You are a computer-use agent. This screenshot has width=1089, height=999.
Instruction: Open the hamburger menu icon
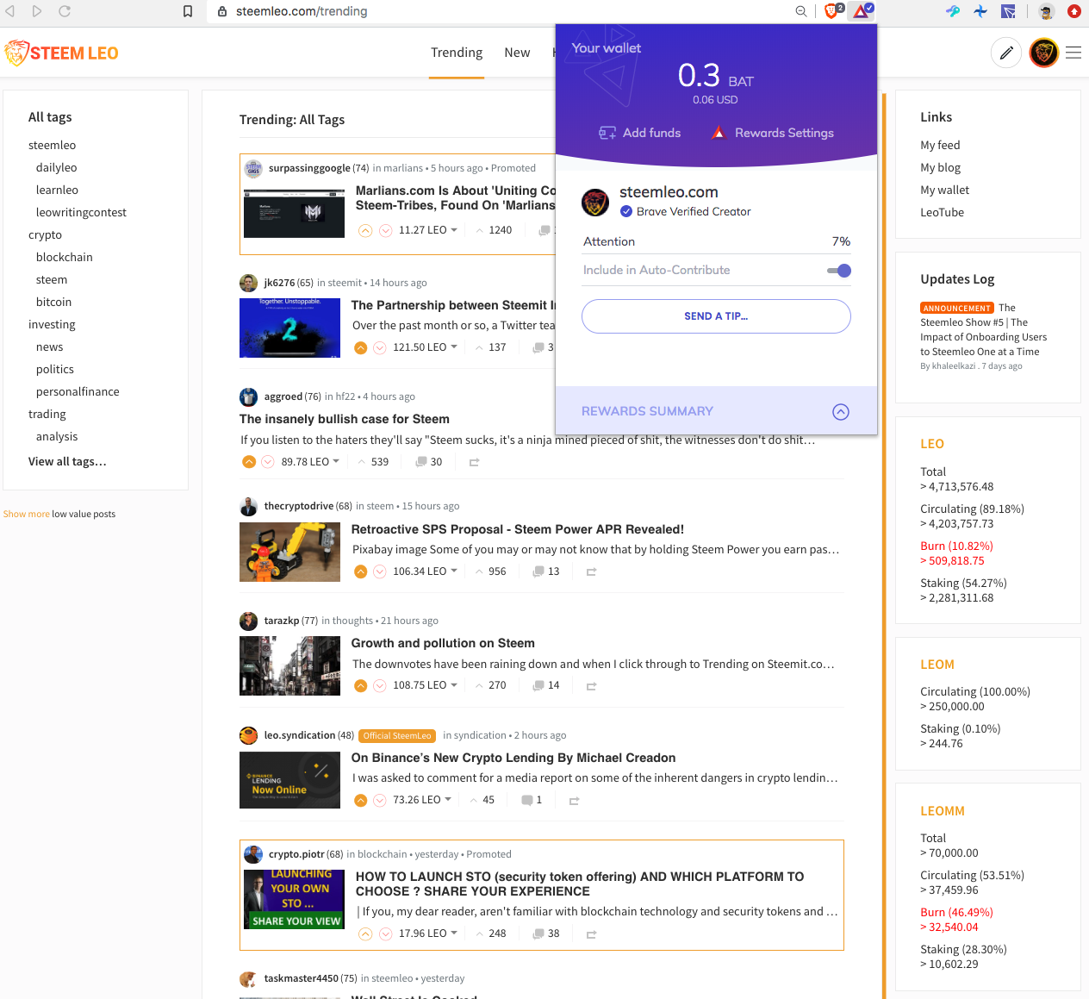(x=1073, y=53)
